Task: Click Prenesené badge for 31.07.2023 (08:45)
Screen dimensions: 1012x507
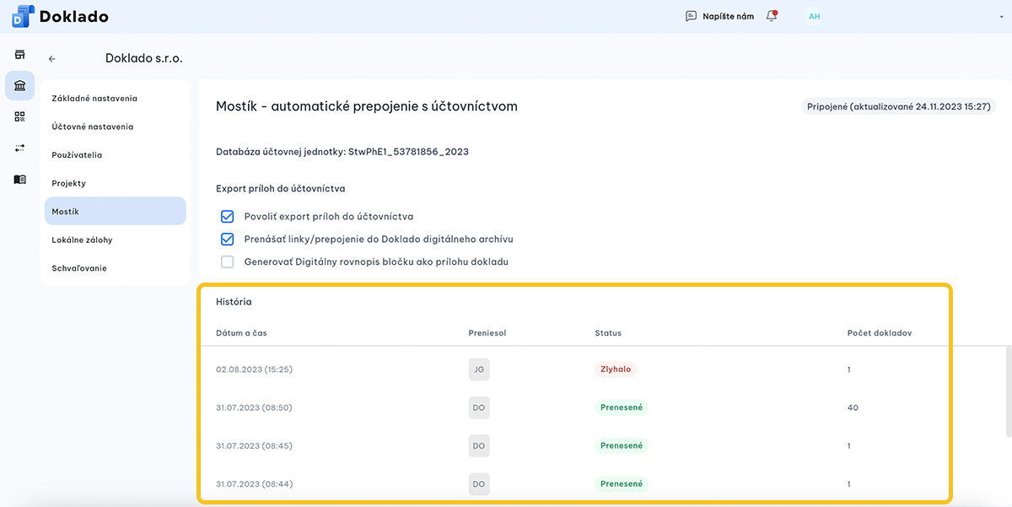Action: 622,445
